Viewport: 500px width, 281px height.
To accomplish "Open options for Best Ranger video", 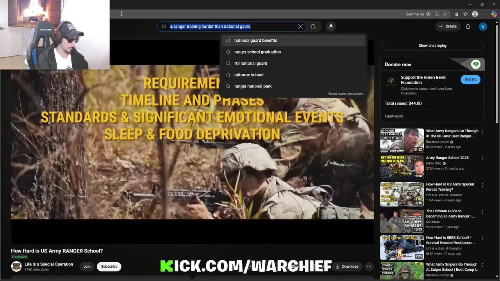I will [483, 132].
